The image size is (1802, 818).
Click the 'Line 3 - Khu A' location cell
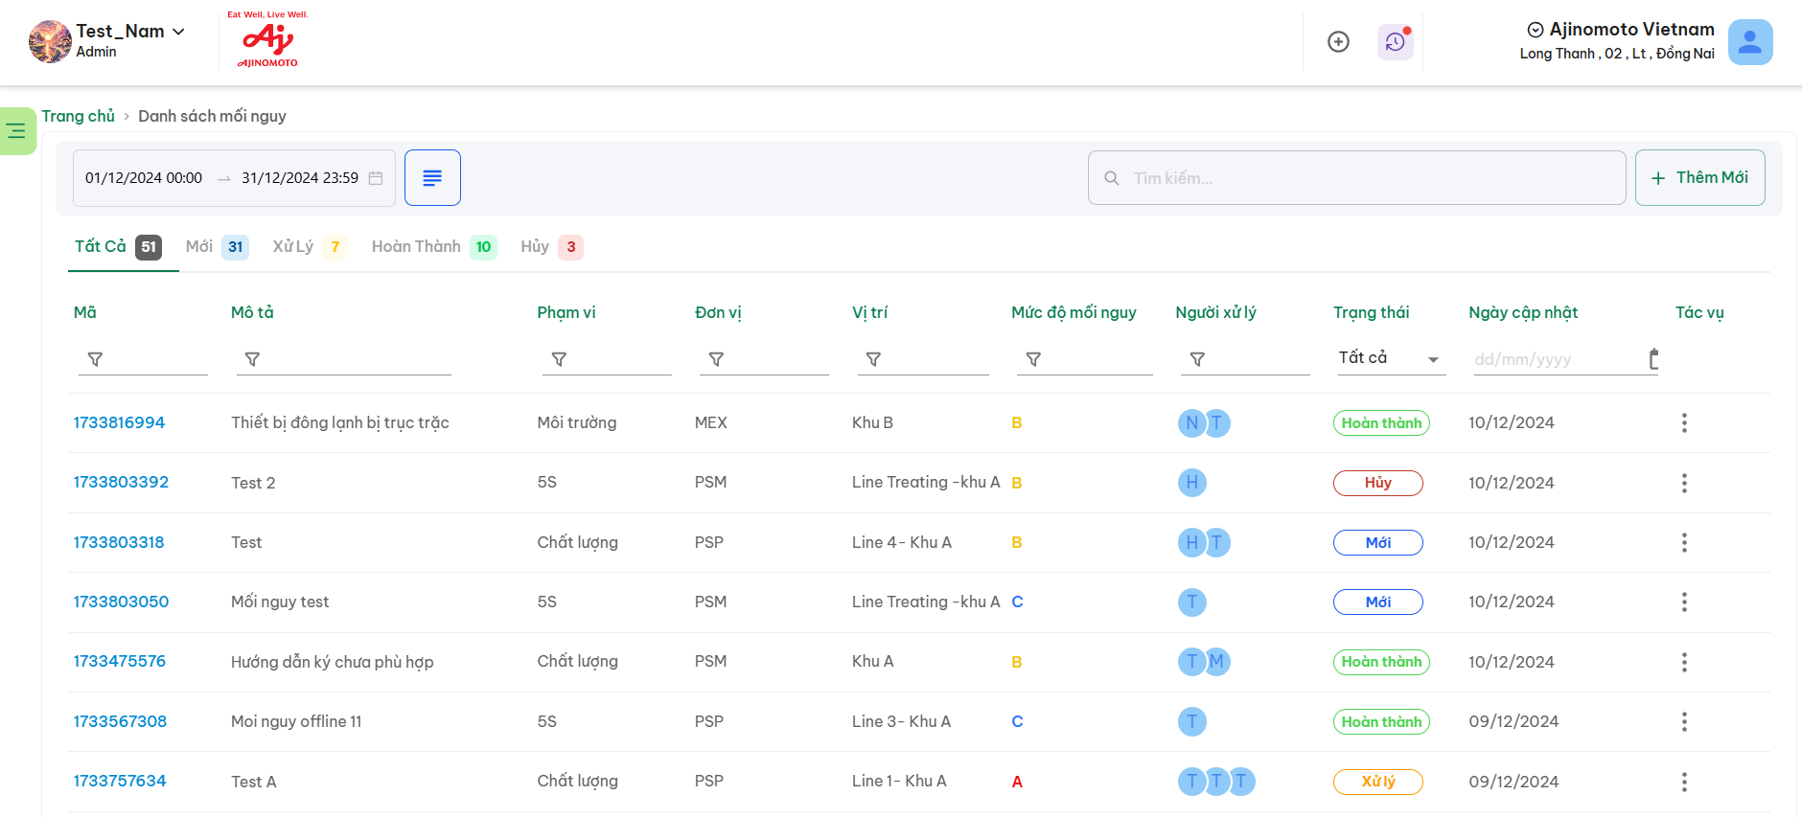901,721
